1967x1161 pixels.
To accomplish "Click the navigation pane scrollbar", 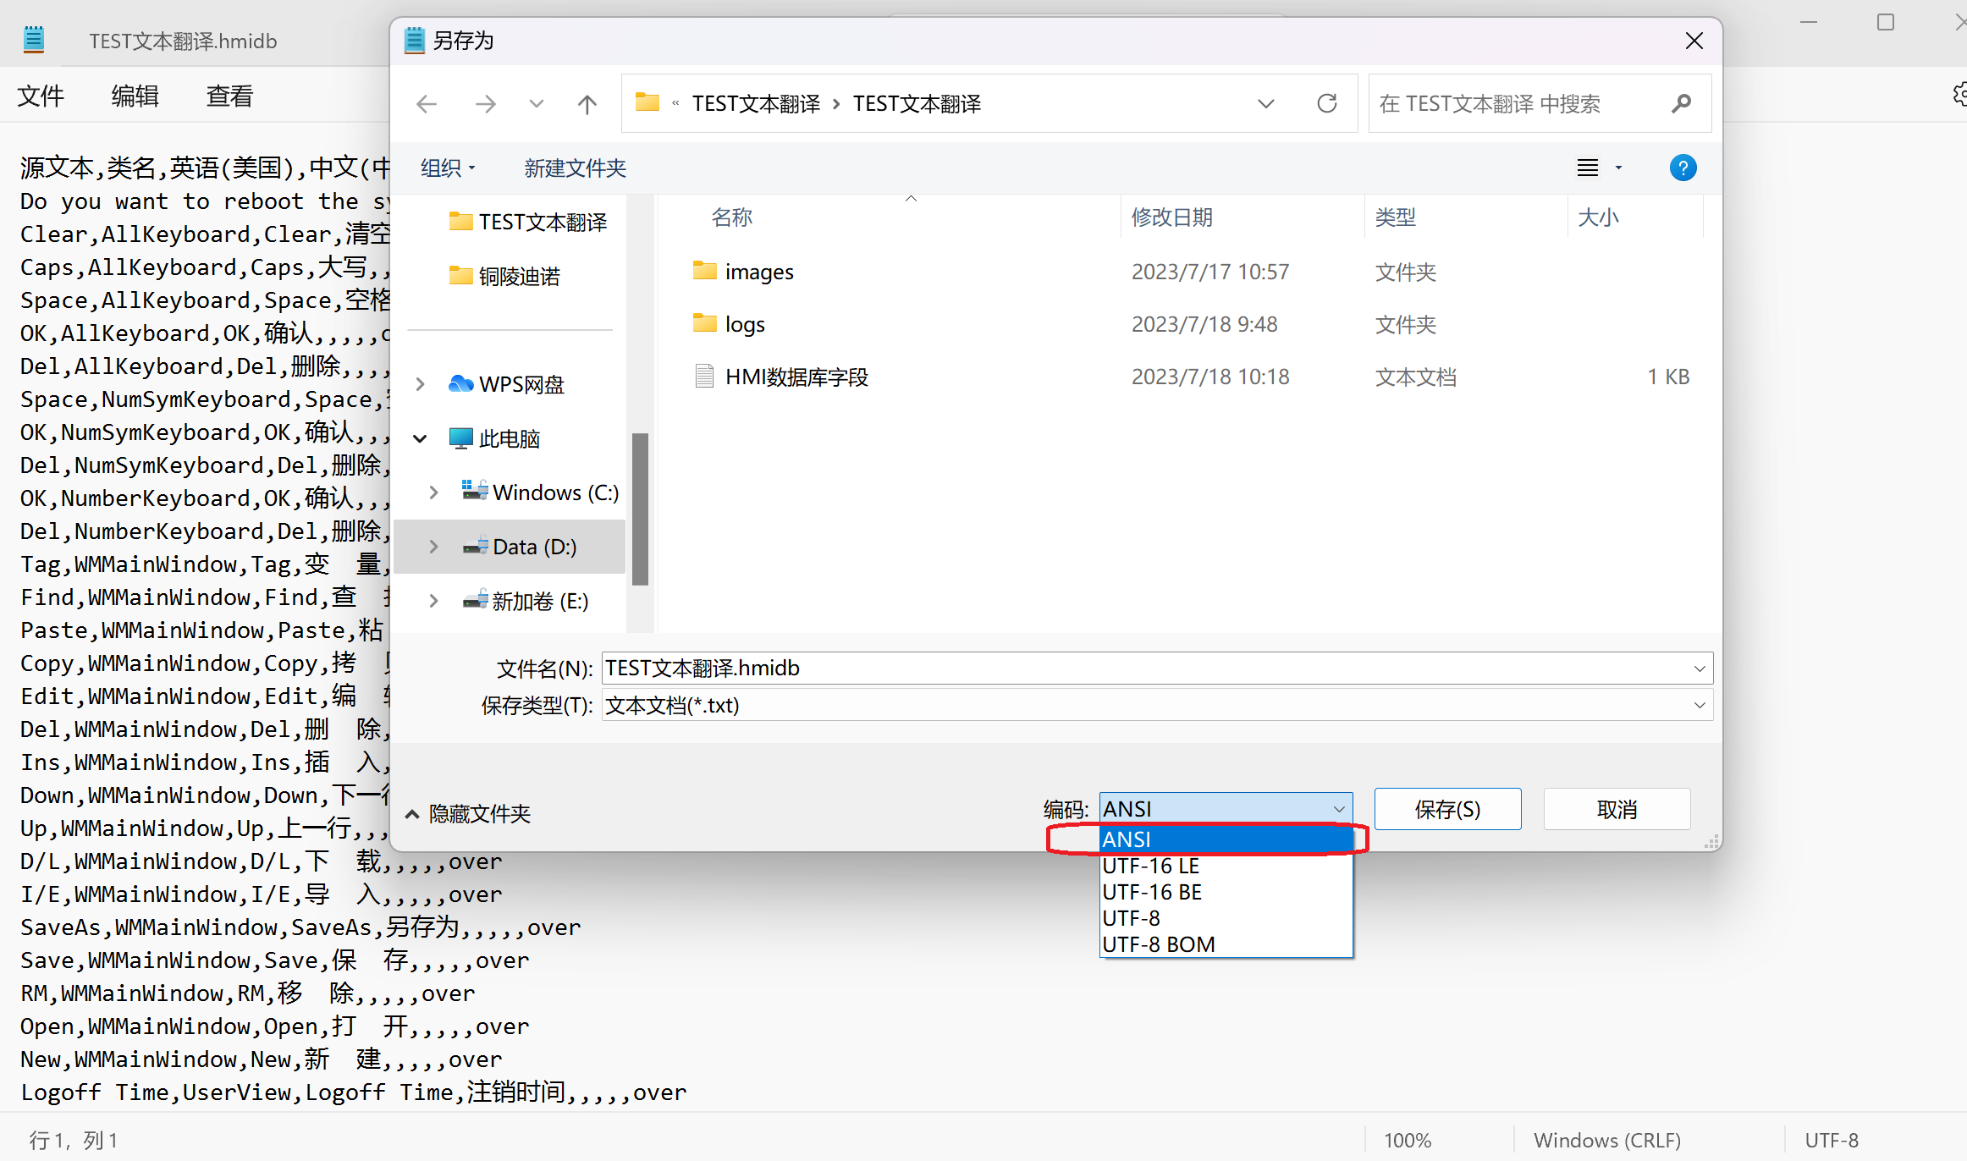I will [x=640, y=509].
